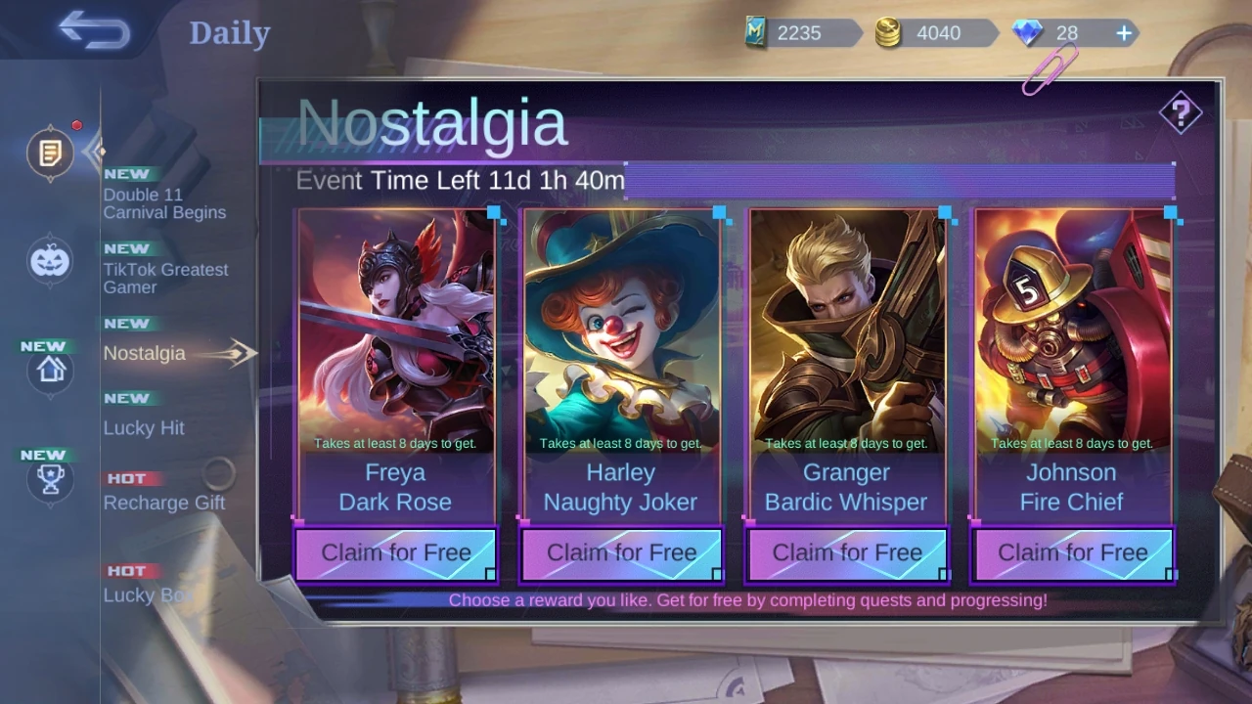This screenshot has height=704, width=1252.
Task: Go back using the return arrow
Action: click(x=94, y=30)
